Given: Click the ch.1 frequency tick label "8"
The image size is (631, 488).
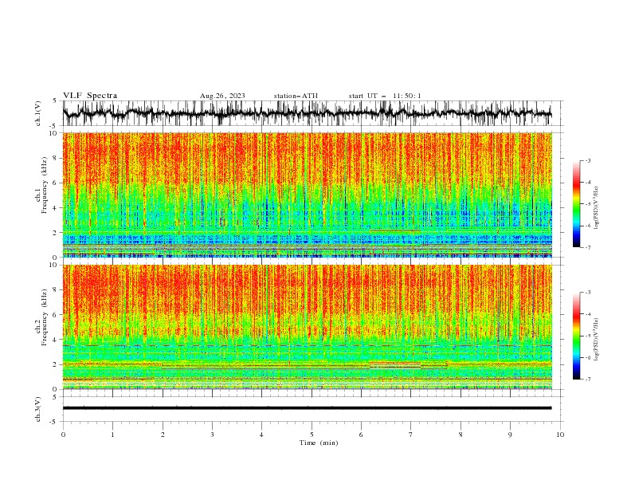Looking at the screenshot, I should click(55, 158).
